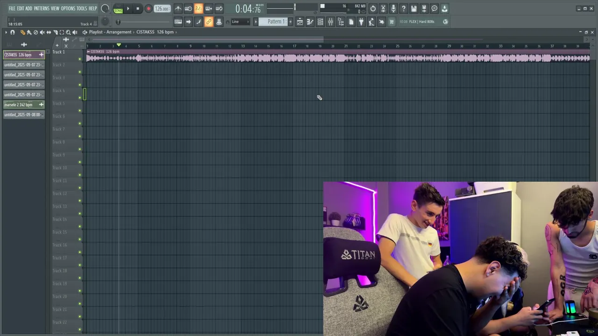Screen dimensions: 598x336
Task: Open the Piano roll view icon
Action: tap(310, 21)
